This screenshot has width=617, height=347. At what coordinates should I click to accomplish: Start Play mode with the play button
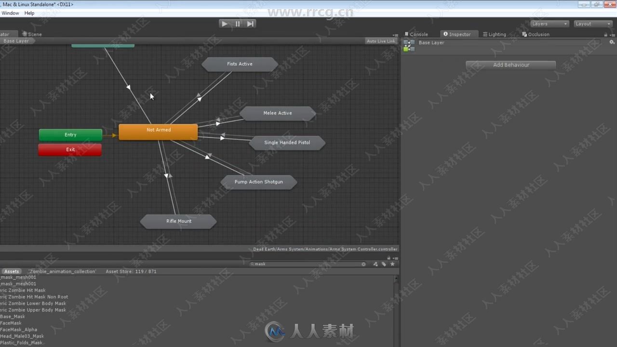point(225,24)
